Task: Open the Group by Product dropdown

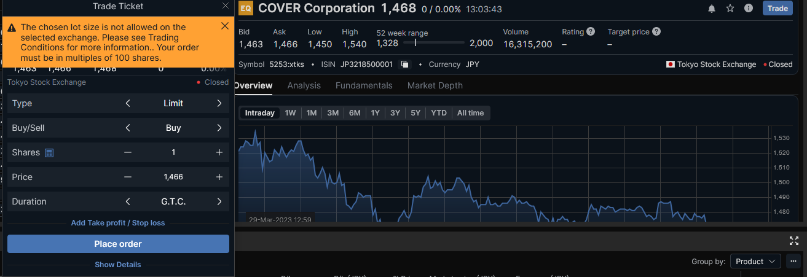Action: click(x=755, y=262)
